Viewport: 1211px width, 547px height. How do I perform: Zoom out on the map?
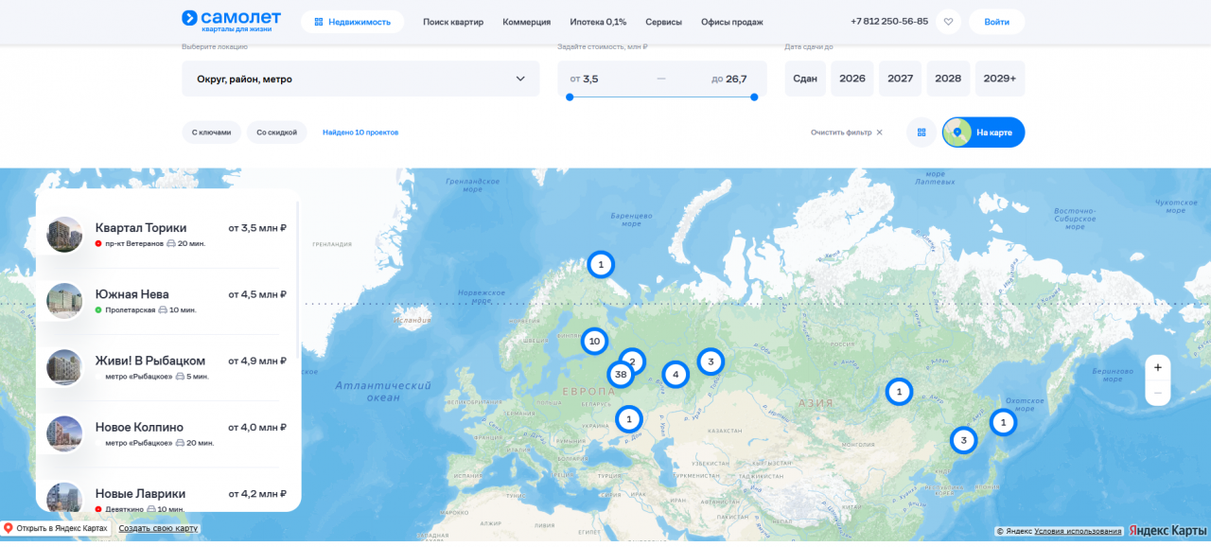1157,393
